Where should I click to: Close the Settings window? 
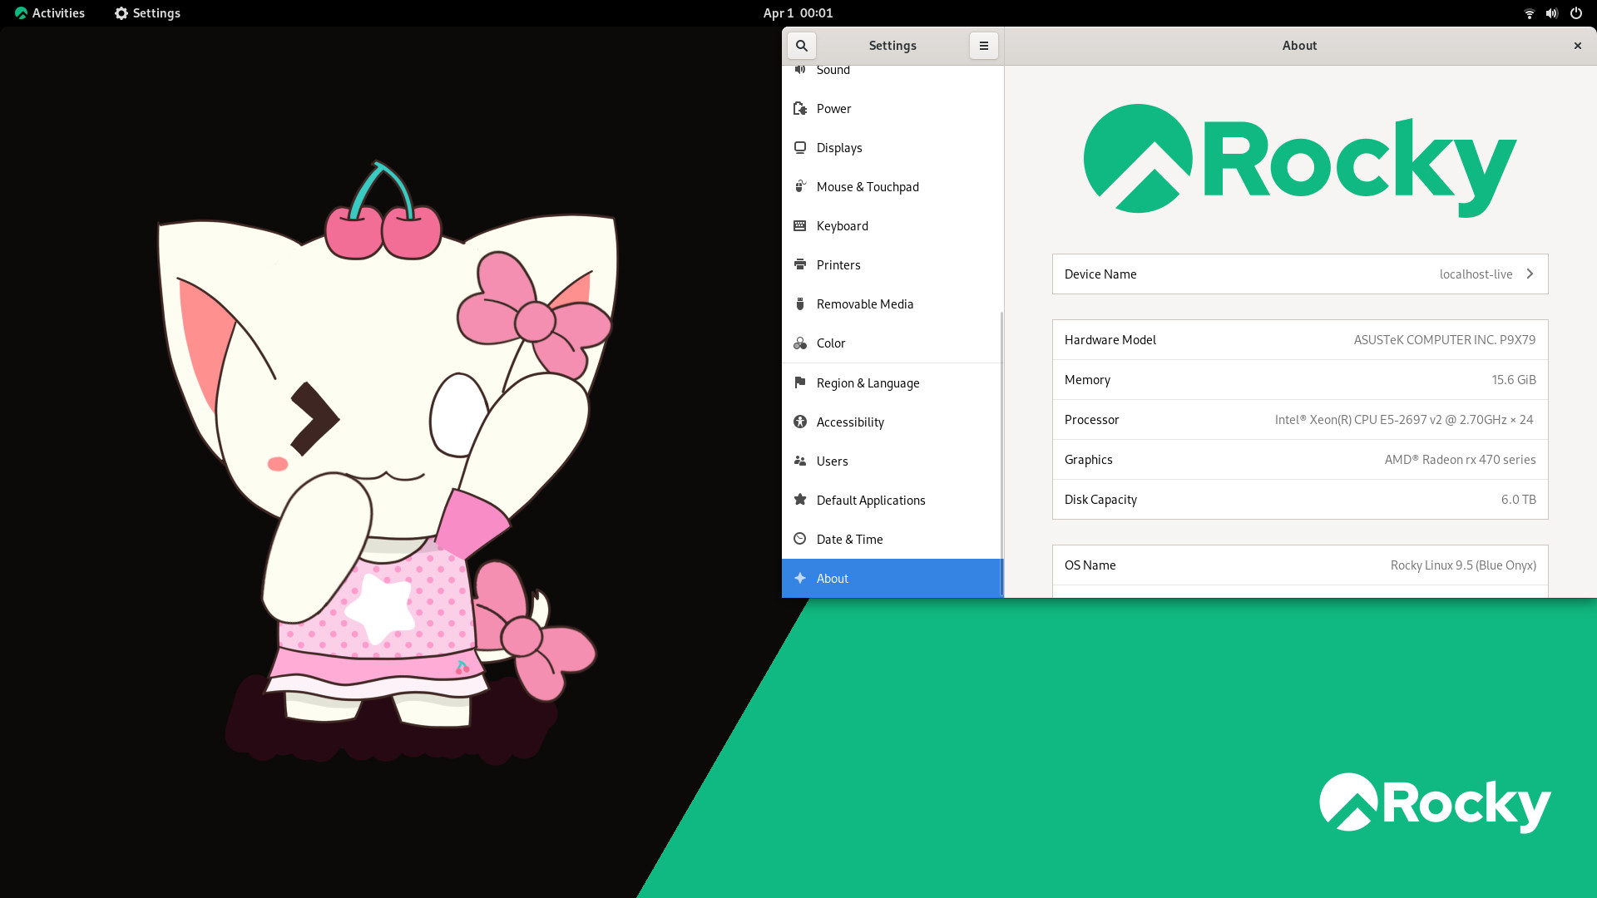(1577, 46)
